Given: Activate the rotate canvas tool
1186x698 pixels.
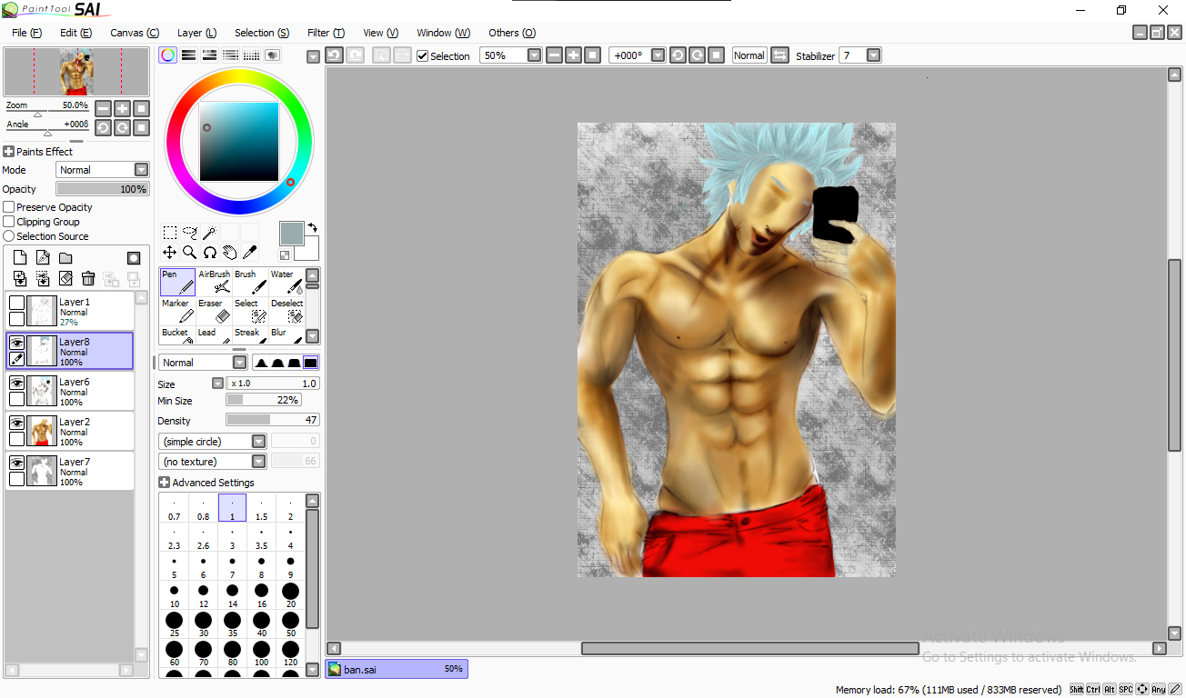Looking at the screenshot, I should pos(210,253).
